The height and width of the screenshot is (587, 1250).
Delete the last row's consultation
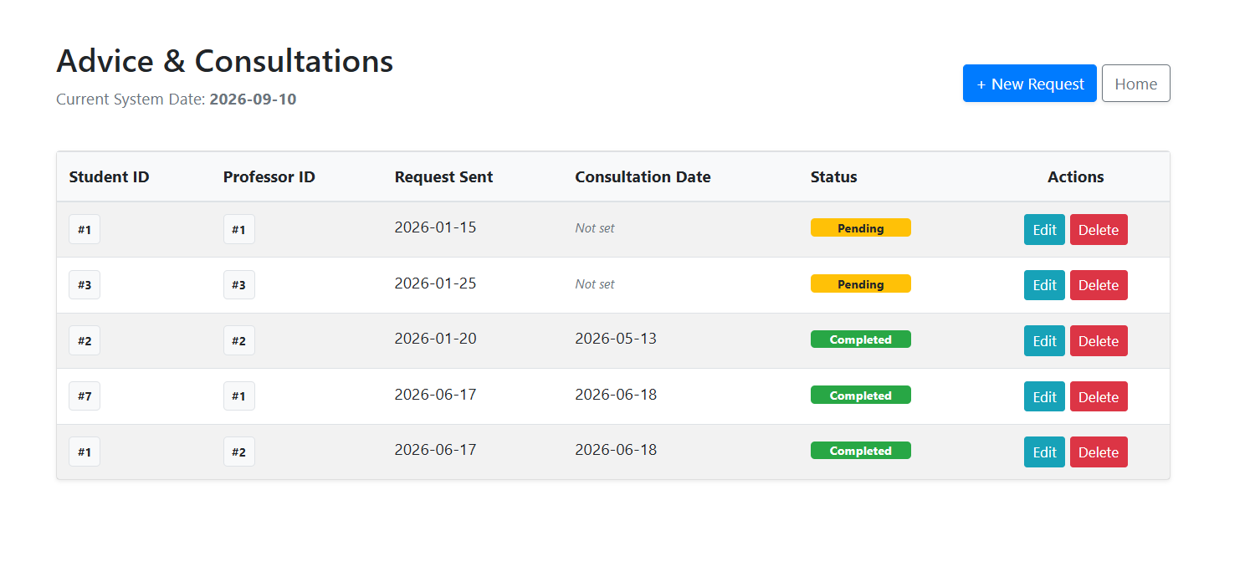(x=1099, y=452)
